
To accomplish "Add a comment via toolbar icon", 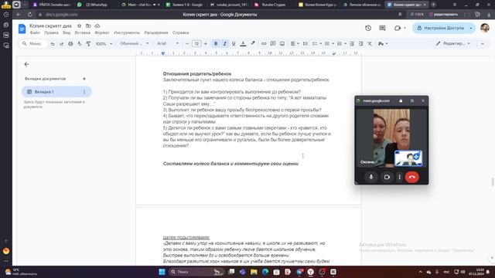I will point(273,43).
